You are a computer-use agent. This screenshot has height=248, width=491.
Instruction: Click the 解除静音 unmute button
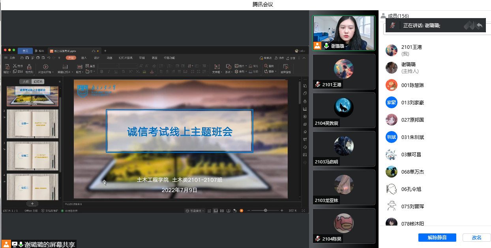(437, 237)
